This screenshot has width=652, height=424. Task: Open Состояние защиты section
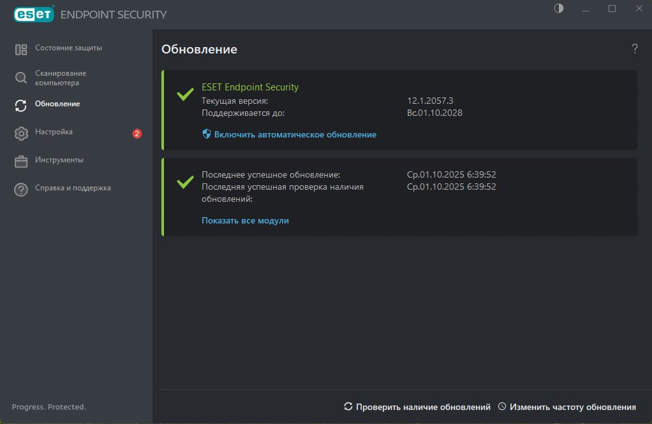68,48
